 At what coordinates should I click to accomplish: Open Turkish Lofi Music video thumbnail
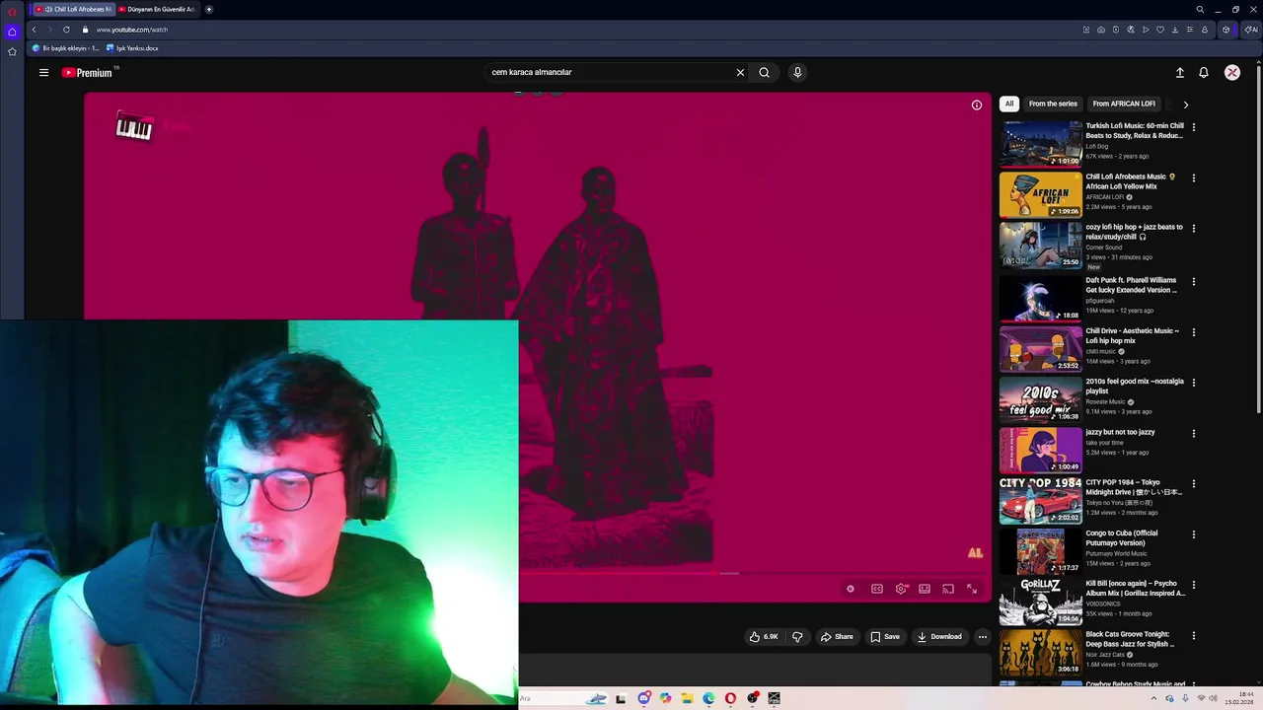point(1040,144)
